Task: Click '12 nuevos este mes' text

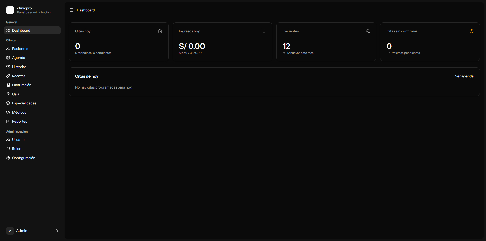Action: [300, 53]
